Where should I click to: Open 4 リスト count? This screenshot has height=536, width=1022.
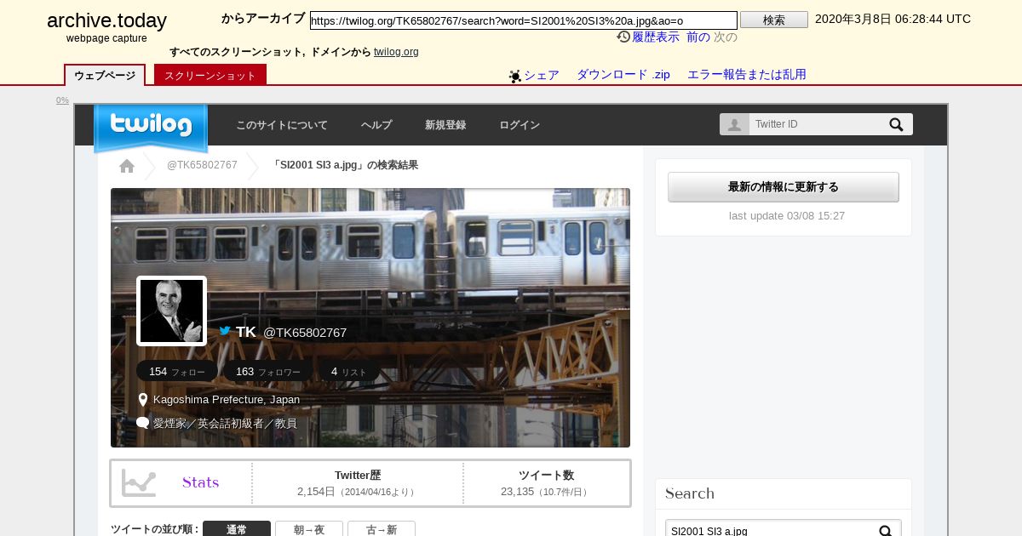[349, 372]
